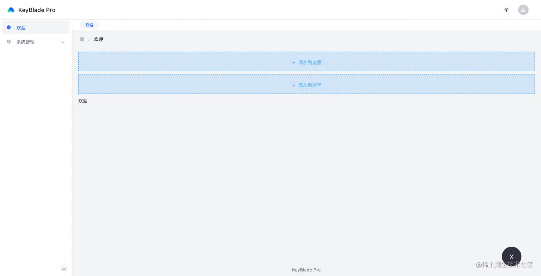
Task: Select 欢迎 in the sidebar menu
Action: (36, 27)
